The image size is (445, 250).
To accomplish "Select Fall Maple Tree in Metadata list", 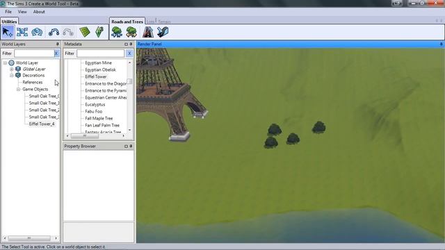I will (x=99, y=118).
